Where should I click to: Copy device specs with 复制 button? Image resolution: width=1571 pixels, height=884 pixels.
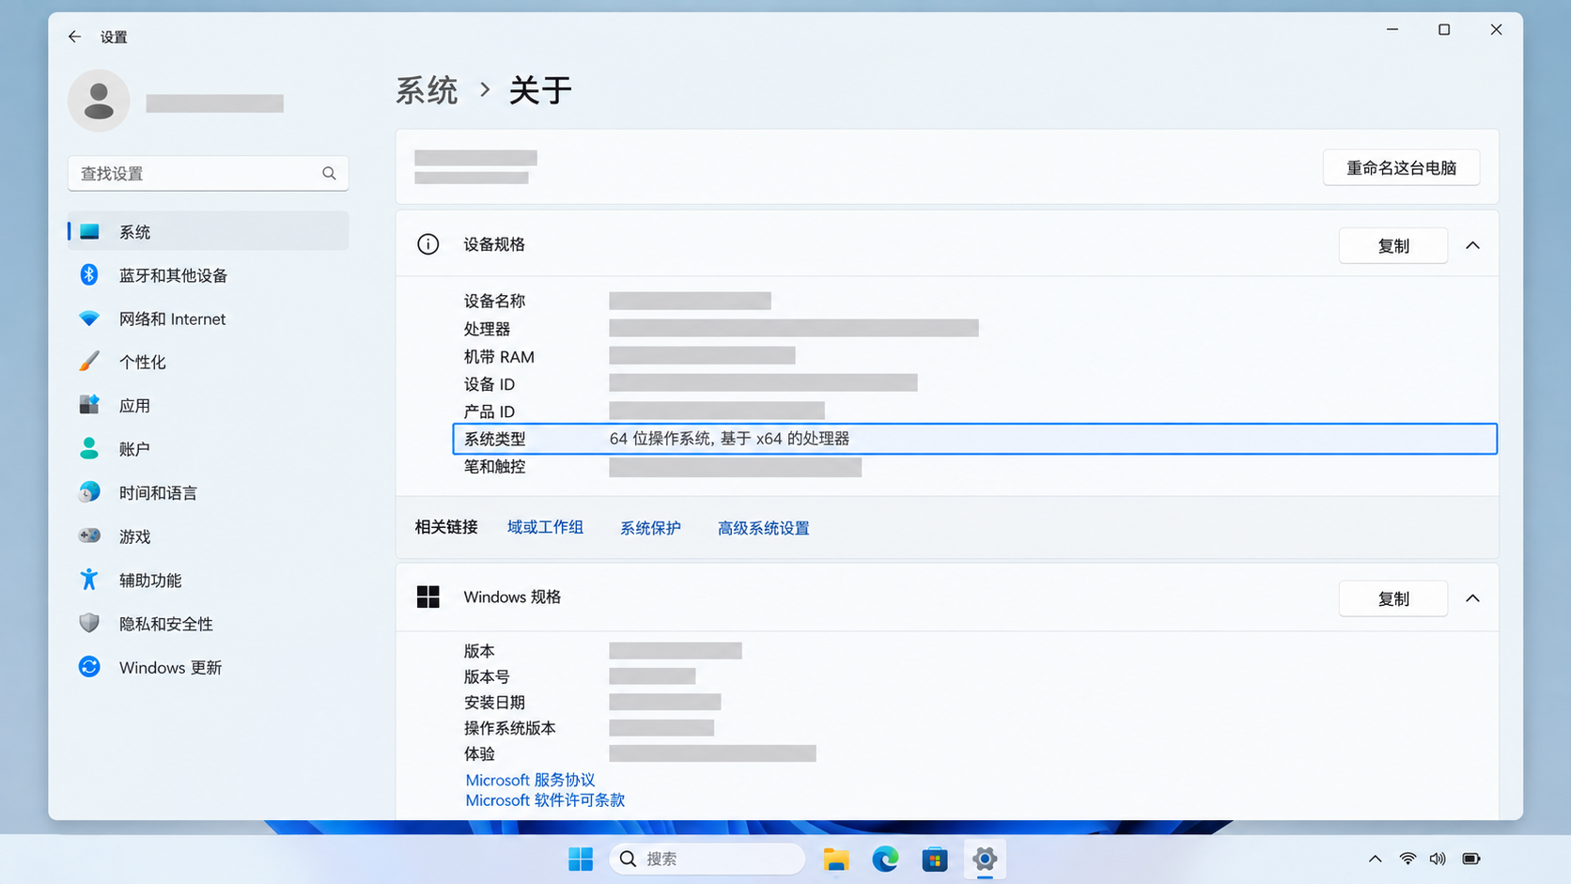click(x=1393, y=245)
